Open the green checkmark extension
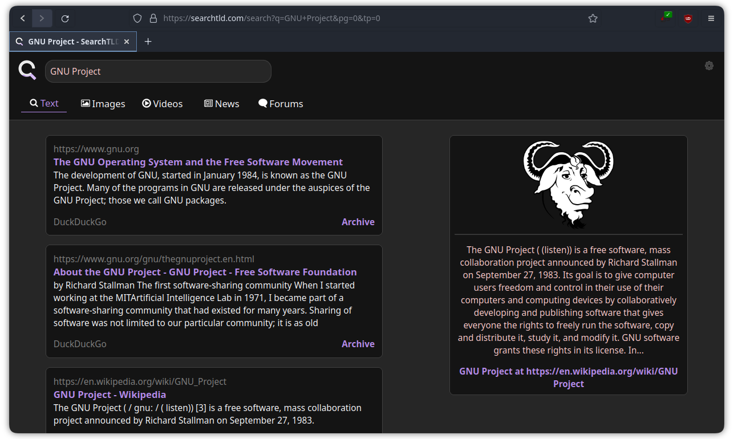This screenshot has width=734, height=439. tap(666, 17)
